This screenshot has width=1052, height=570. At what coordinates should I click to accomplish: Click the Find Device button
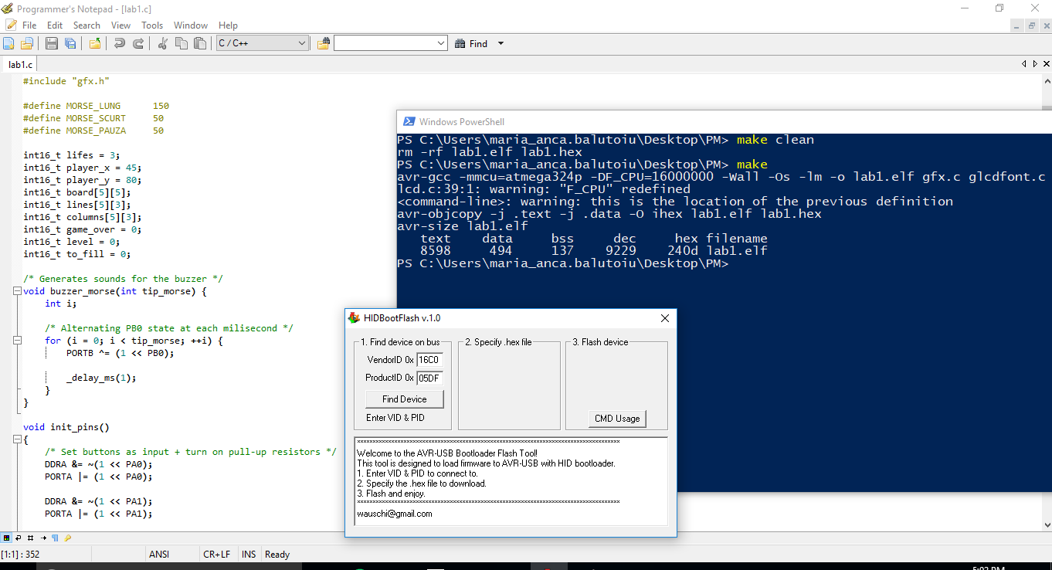pos(405,399)
